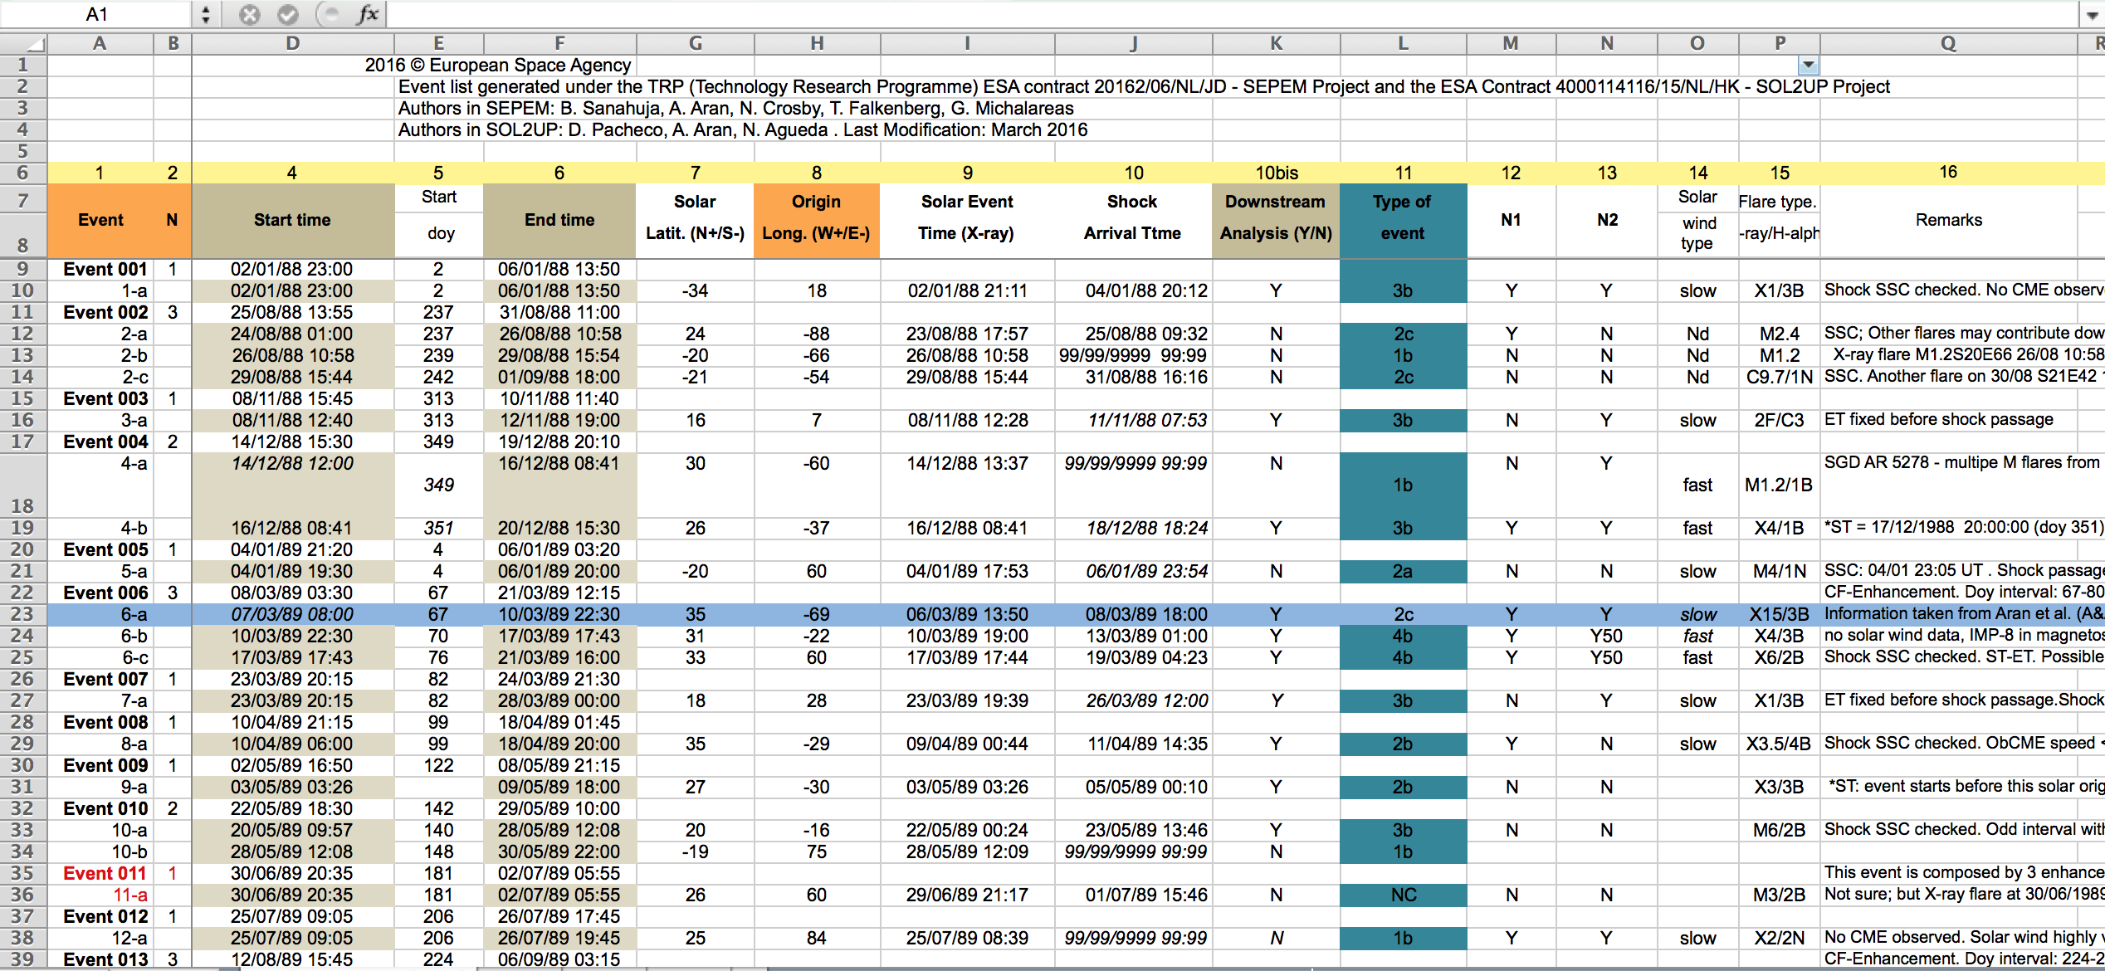Image resolution: width=2105 pixels, height=971 pixels.
Task: Select column Q header
Action: point(1949,42)
